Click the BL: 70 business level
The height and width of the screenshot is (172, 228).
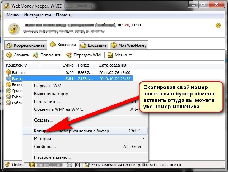[123, 25]
